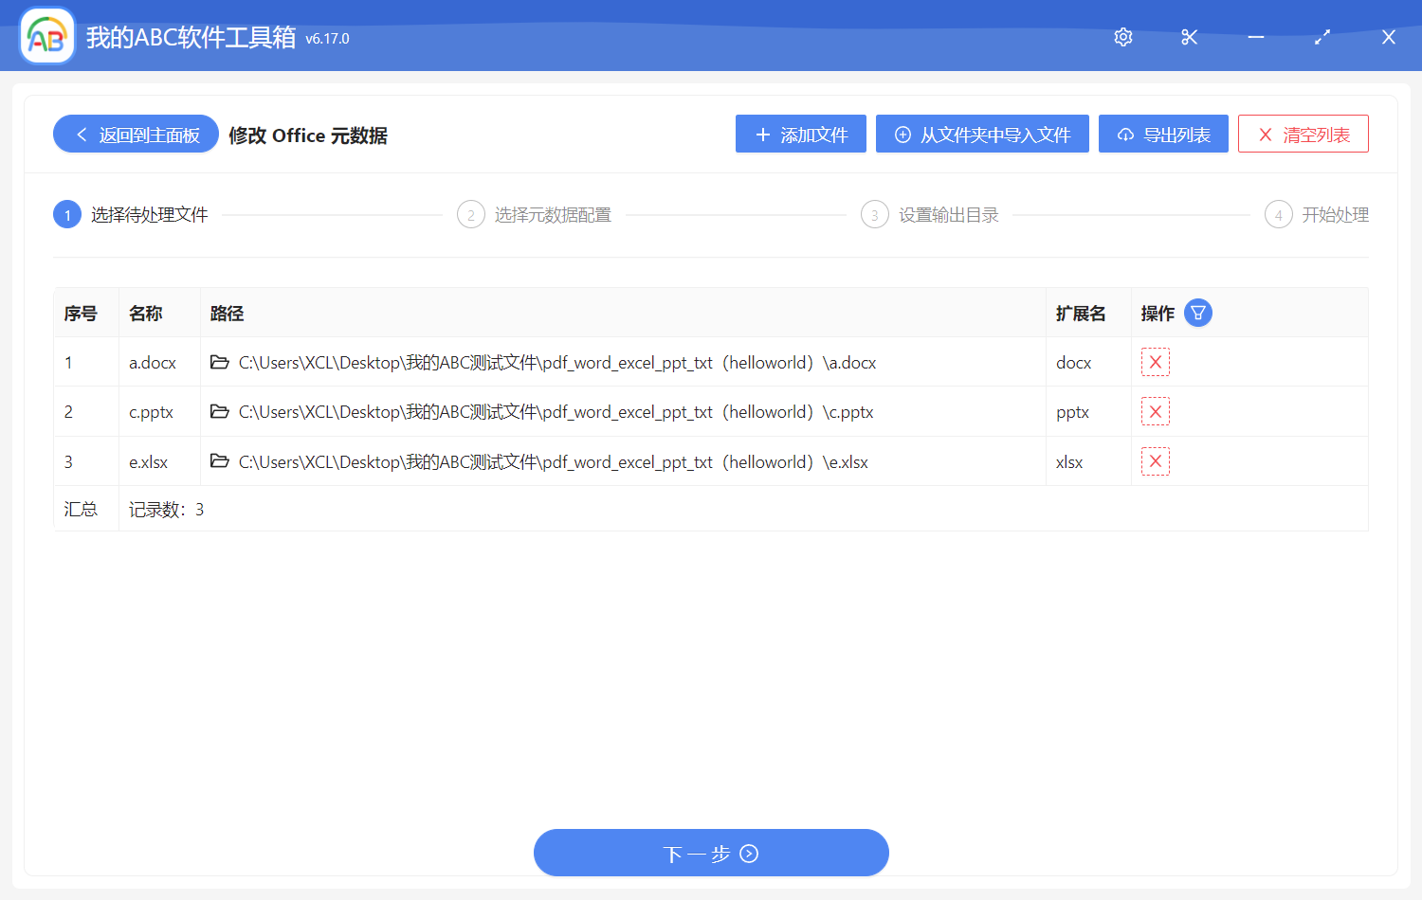Click the fullscreen expand arrows icon

tap(1322, 37)
